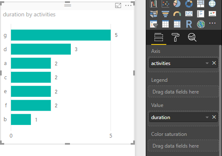Click the chart header drag handle
The image size is (222, 156).
click(x=68, y=5)
